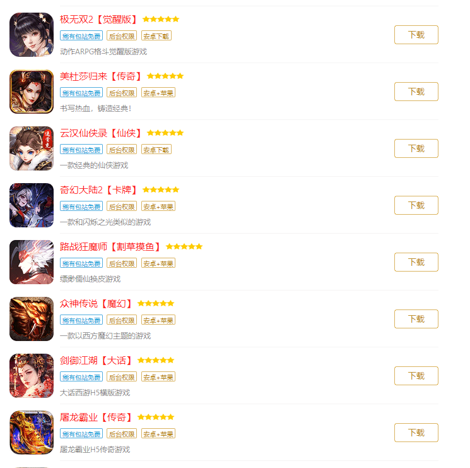
Task: Open the 路战狂魔师 game icon
Action: (x=32, y=262)
